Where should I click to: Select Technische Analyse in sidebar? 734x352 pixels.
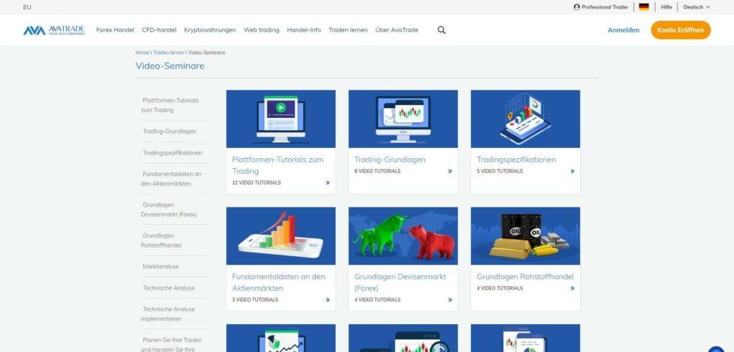click(x=168, y=288)
